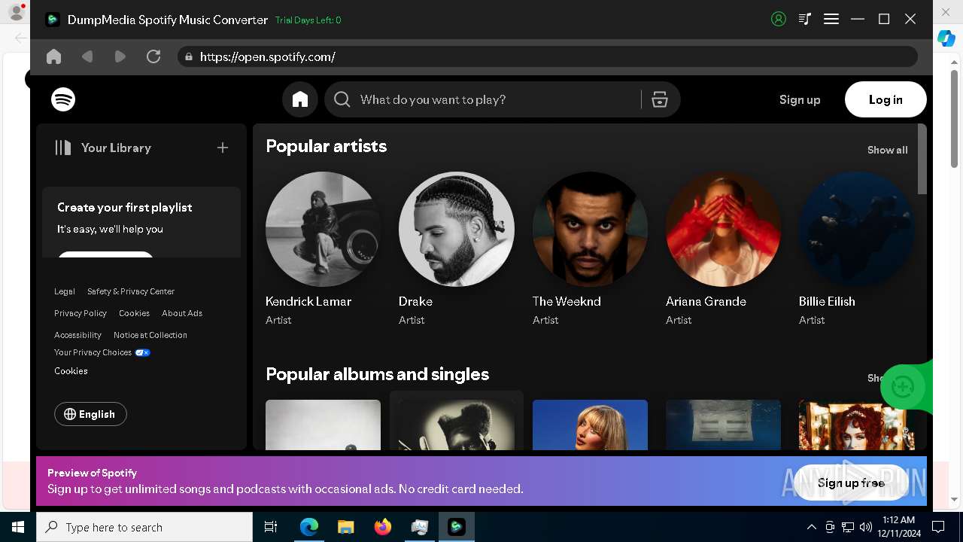963x542 pixels.
Task: Click the Your Library label
Action: click(x=116, y=148)
